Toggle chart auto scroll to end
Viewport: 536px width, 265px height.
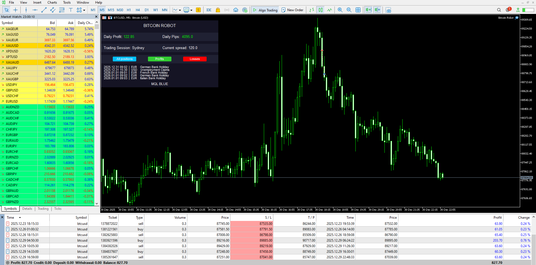click(x=368, y=10)
